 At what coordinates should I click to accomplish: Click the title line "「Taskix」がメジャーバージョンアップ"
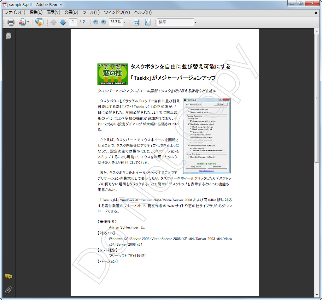click(x=173, y=78)
